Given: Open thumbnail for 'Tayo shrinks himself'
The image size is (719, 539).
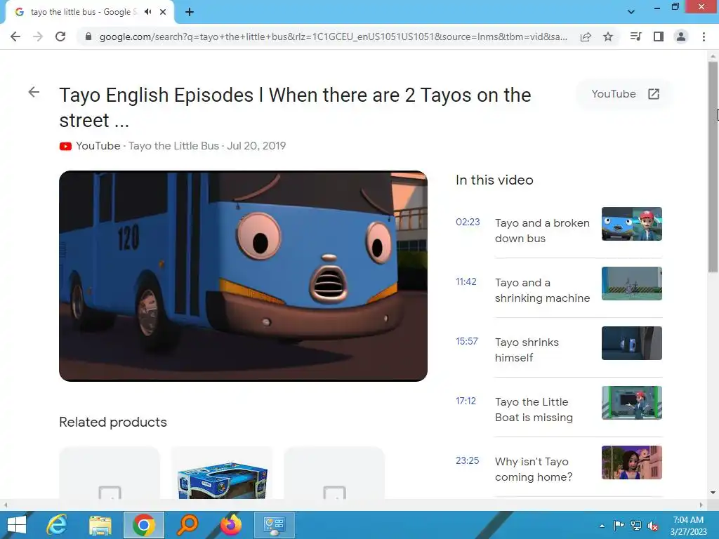Looking at the screenshot, I should (x=632, y=343).
